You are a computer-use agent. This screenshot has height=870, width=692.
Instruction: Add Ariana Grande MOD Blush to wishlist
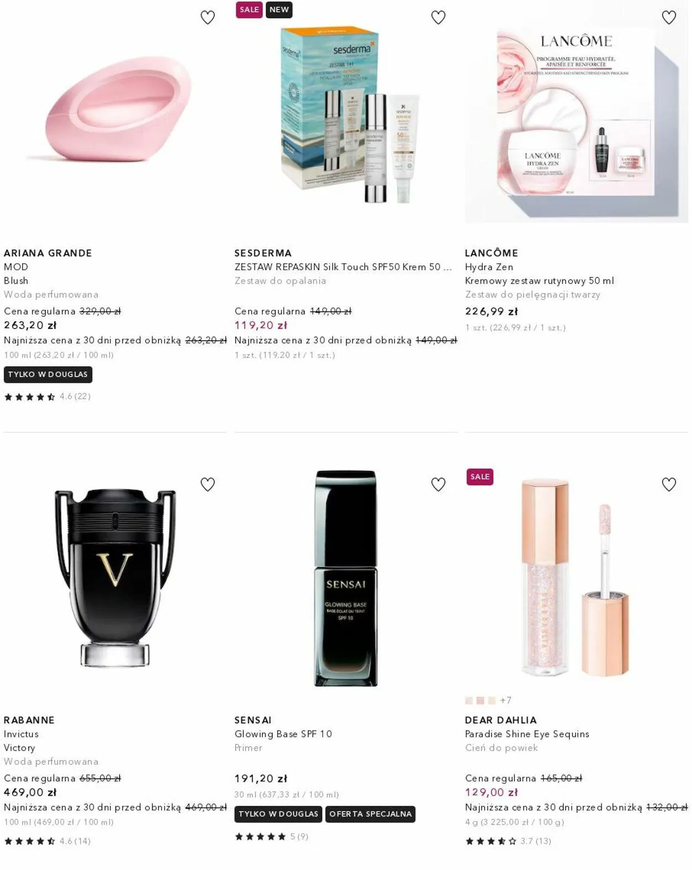(208, 18)
